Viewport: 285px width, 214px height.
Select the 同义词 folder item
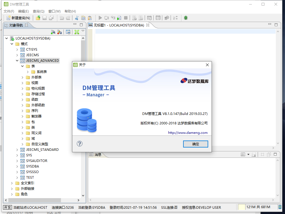tap(36, 133)
